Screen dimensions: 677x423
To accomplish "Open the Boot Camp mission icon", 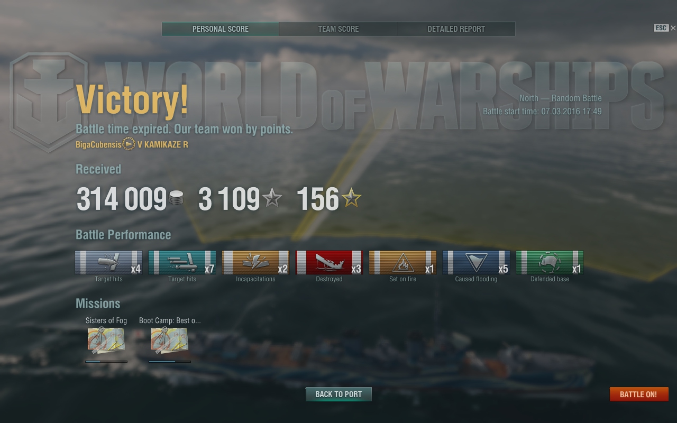I will click(x=170, y=340).
